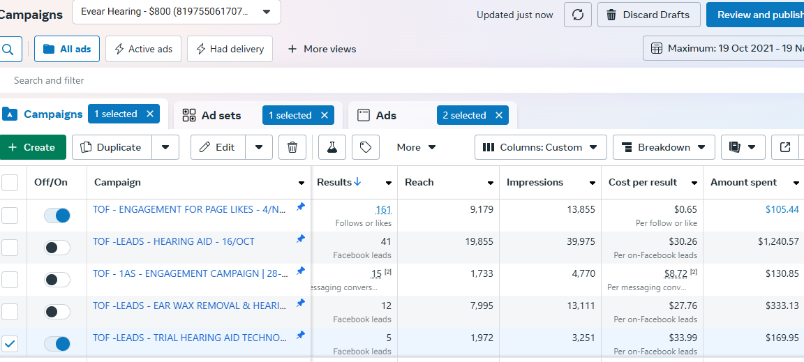Open the A/B test flask icon
This screenshot has width=804, height=362.
tap(332, 147)
